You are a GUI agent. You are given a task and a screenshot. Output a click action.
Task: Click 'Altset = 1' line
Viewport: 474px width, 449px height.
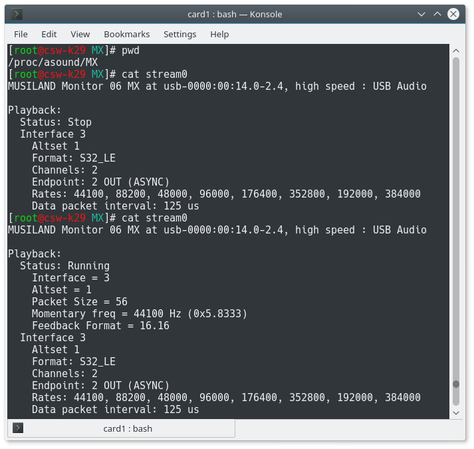(x=62, y=290)
